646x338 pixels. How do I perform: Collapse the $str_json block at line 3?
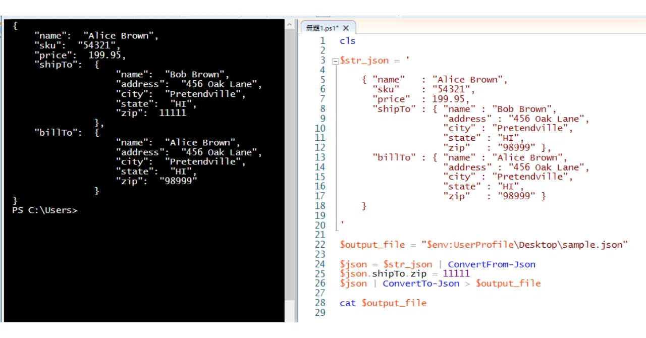[335, 61]
